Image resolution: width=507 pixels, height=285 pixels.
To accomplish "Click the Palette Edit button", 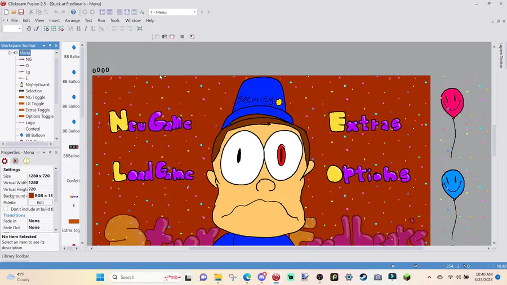I will (41, 202).
